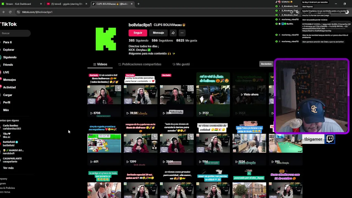Click the grid icon on Videos tab
352x198 pixels.
(95, 64)
